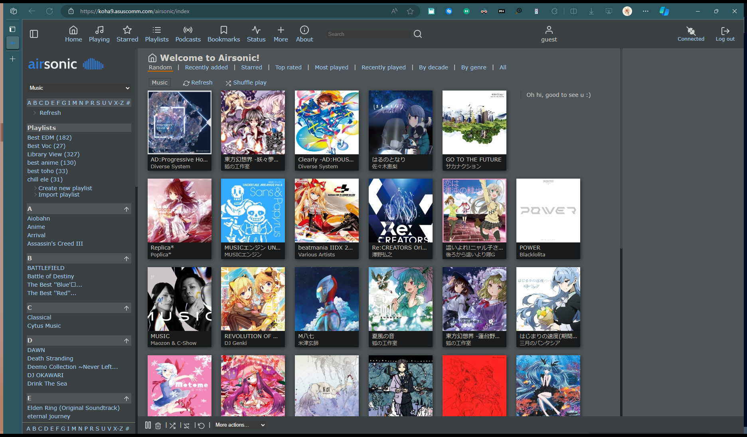The height and width of the screenshot is (437, 747).
Task: Click the Music folder filter button
Action: pos(160,83)
